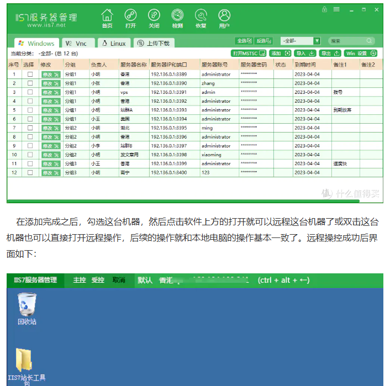
Task: Open Win 设置 settings button
Action: (361, 53)
